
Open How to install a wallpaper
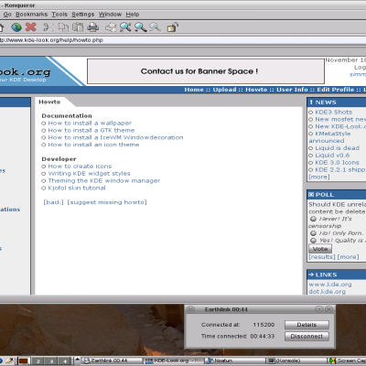[90, 124]
